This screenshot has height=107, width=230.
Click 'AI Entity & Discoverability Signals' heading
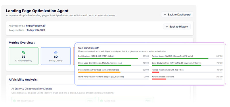pos(32,89)
